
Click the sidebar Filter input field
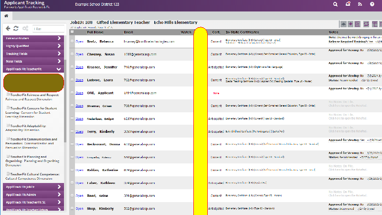(48, 29)
